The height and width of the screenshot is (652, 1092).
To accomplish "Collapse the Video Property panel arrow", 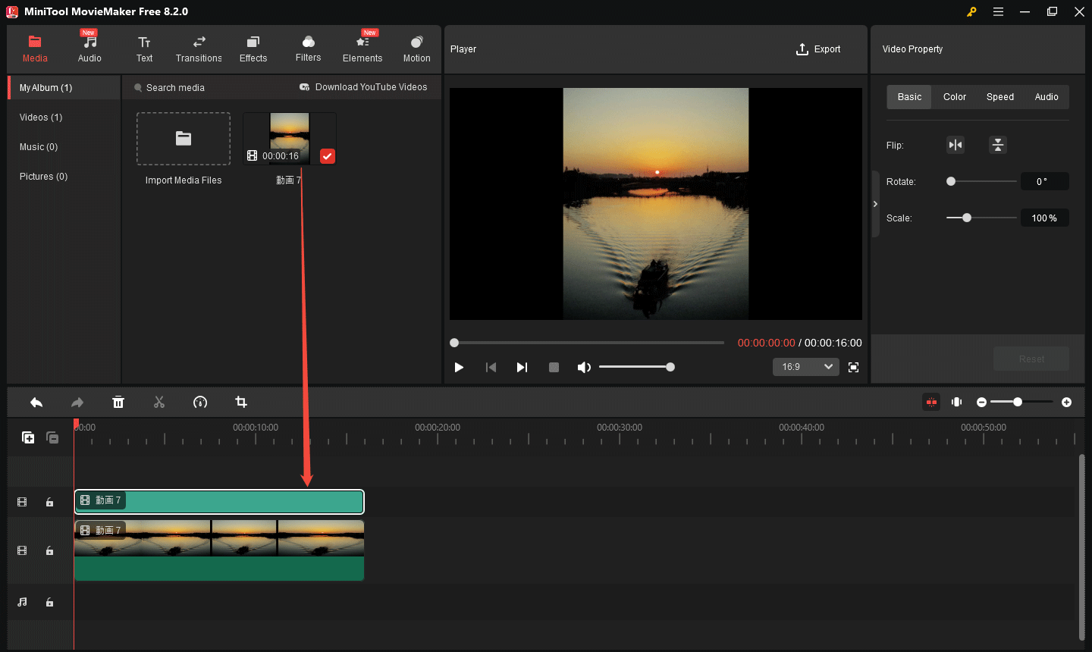I will click(875, 204).
